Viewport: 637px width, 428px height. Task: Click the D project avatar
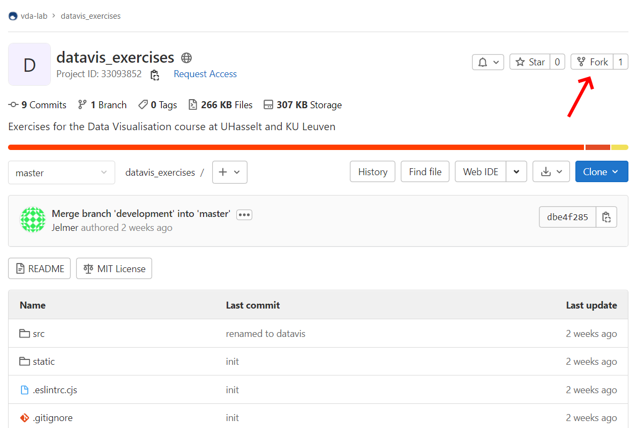pos(29,64)
